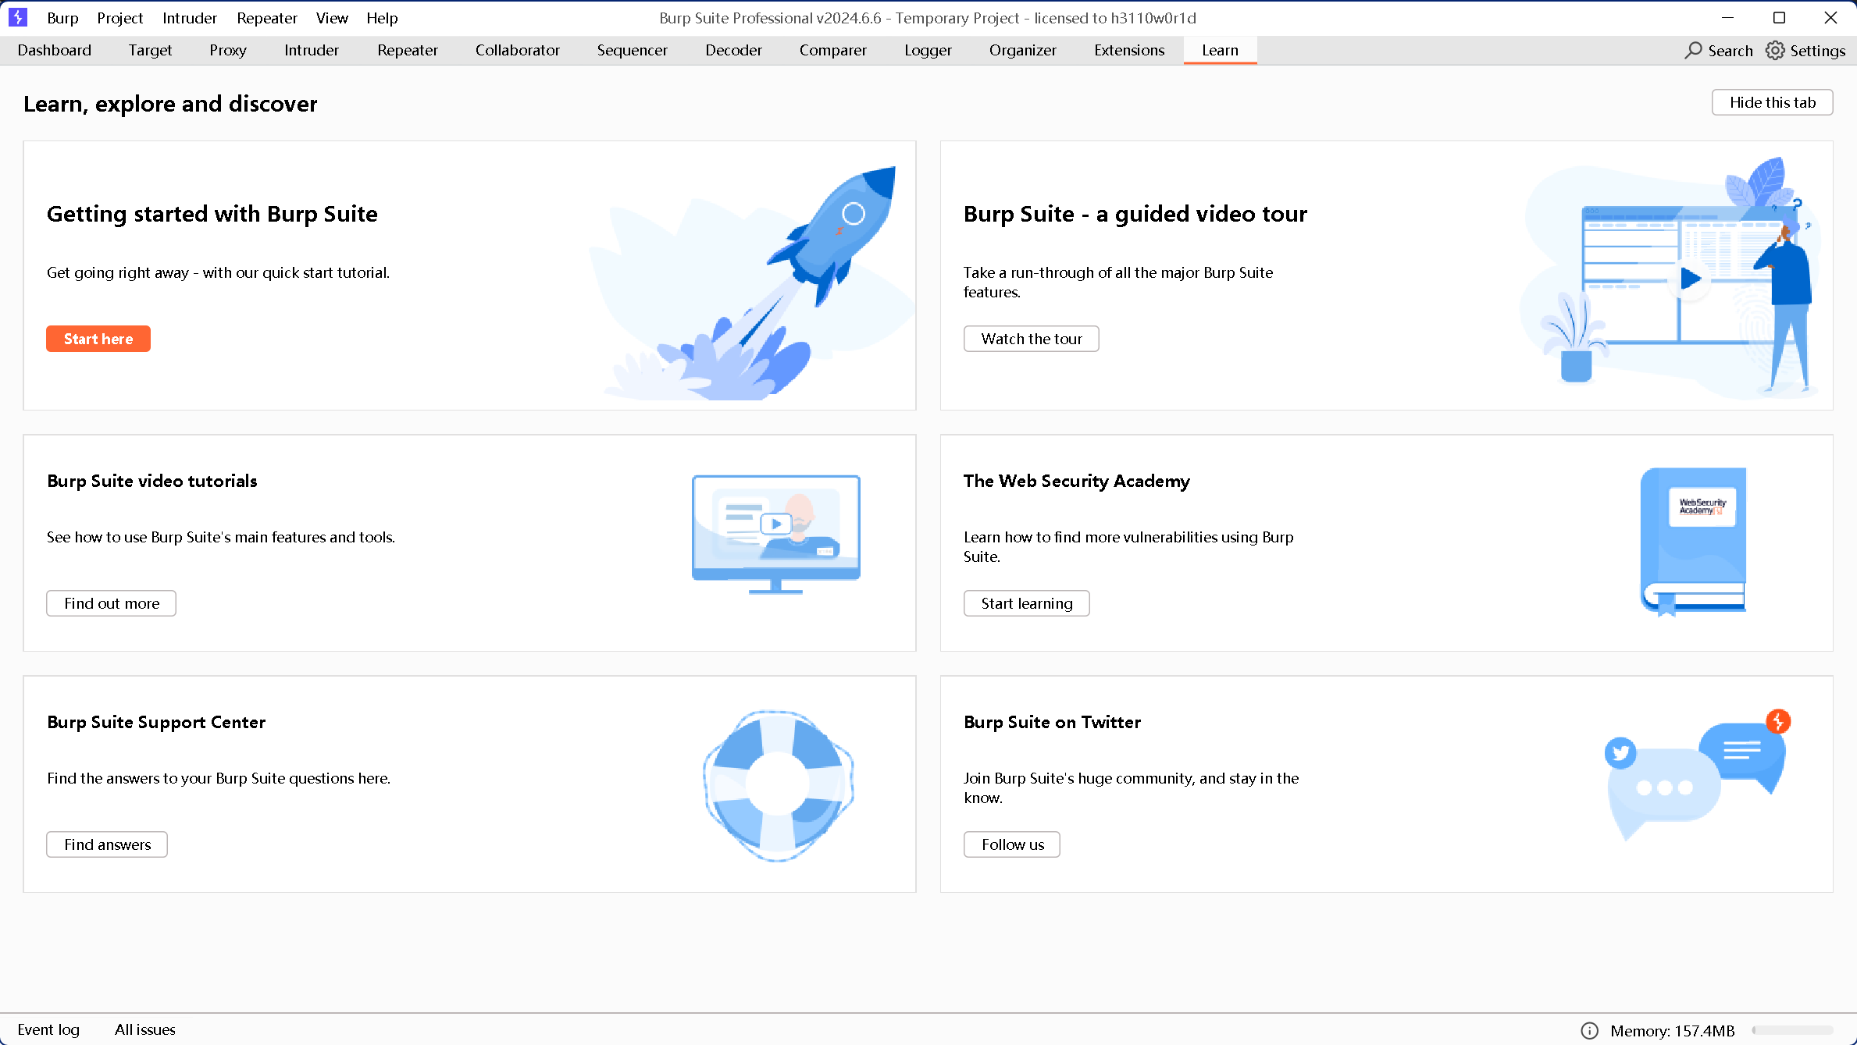Open the Proxy tab
This screenshot has height=1045, width=1857.
[x=227, y=50]
